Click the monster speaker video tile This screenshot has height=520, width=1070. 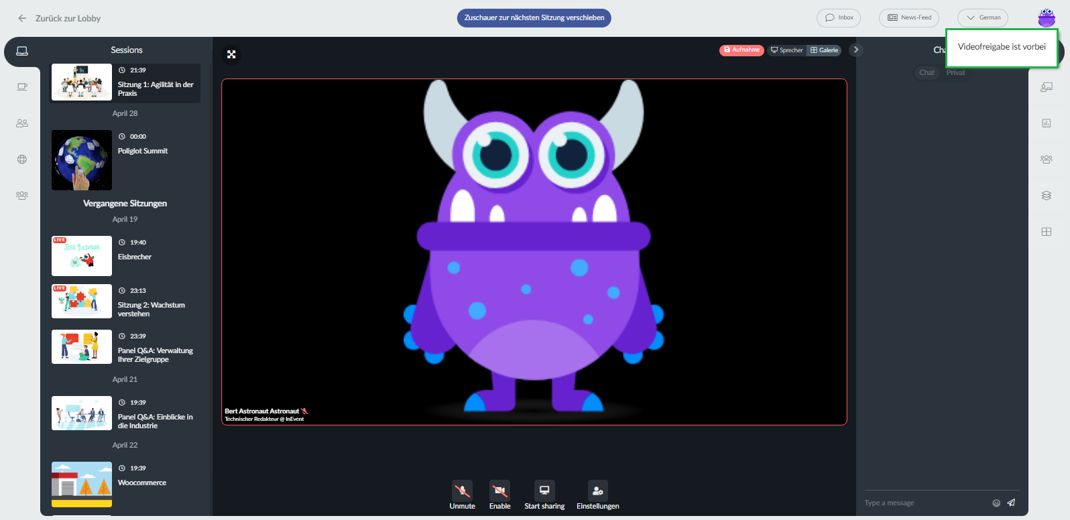point(534,252)
